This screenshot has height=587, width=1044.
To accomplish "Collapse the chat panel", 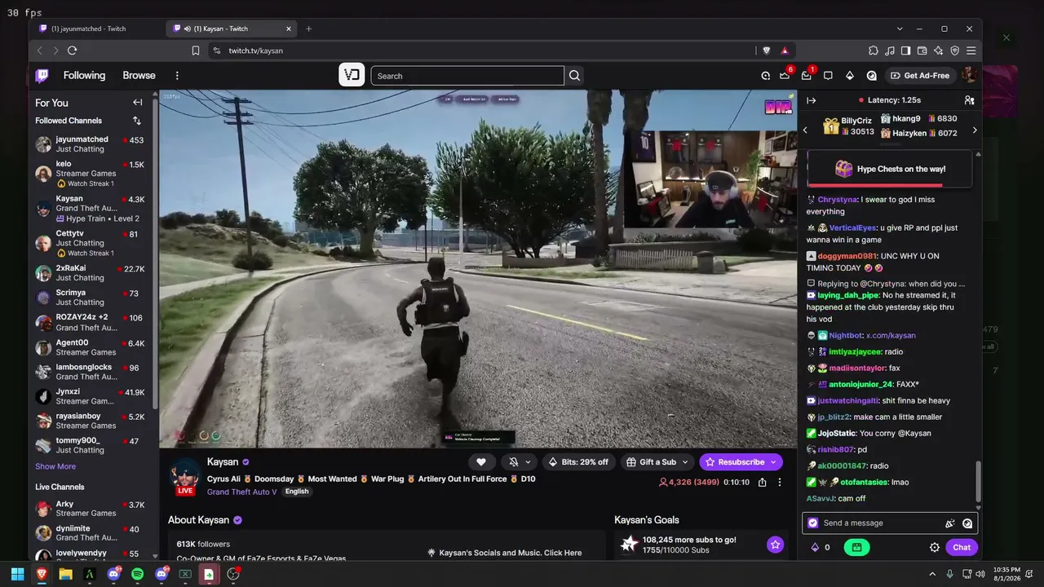I will [x=812, y=100].
